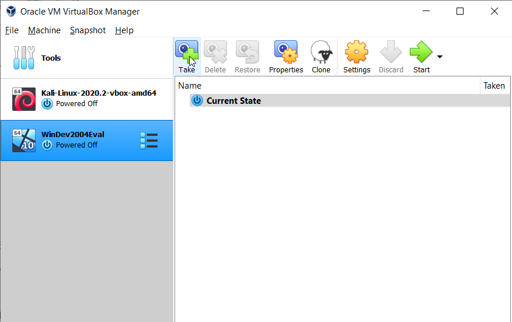This screenshot has height=322, width=512.
Task: Open VM Settings gear
Action: pos(357,57)
